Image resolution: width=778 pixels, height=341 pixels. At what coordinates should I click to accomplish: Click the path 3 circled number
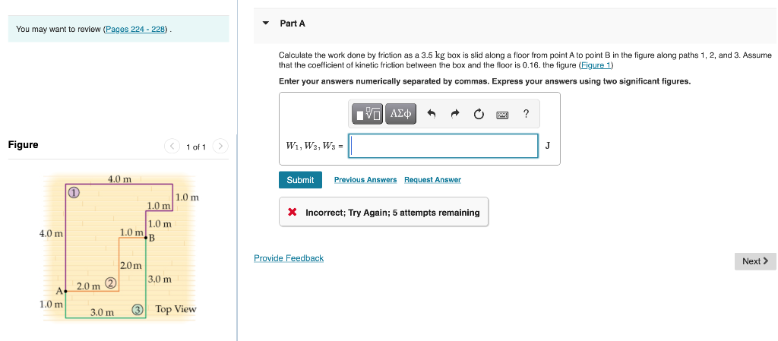pos(138,310)
